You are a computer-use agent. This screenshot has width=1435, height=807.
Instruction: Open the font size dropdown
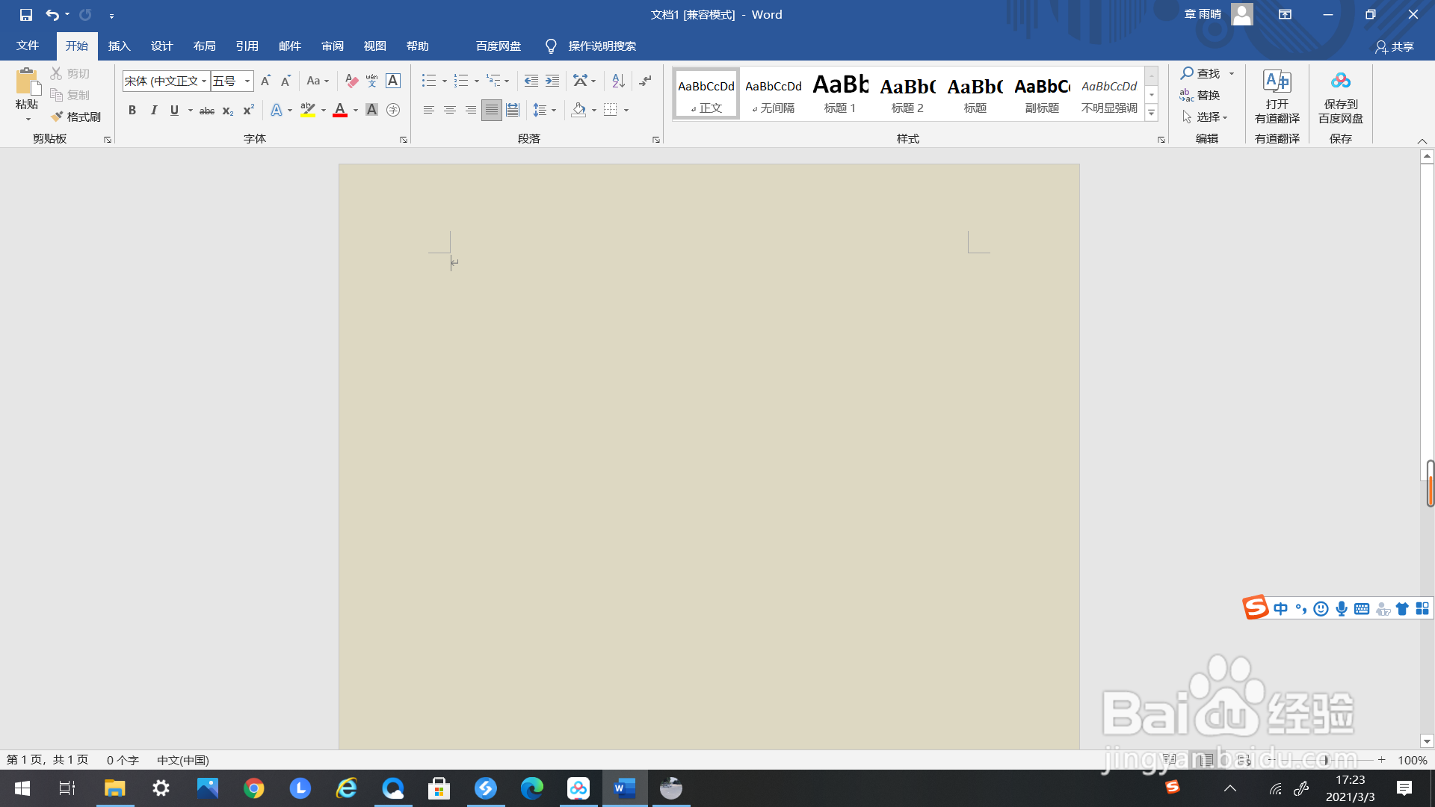tap(247, 81)
